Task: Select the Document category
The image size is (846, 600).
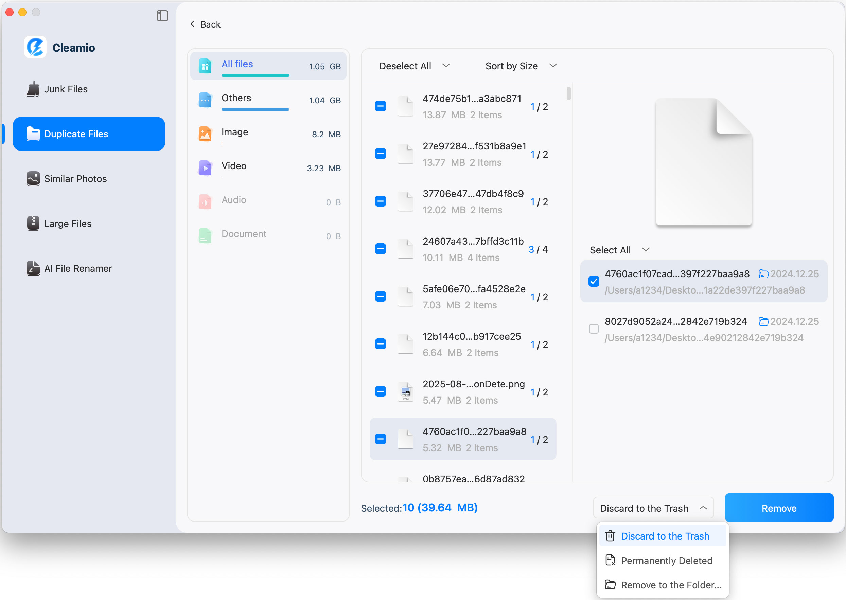Action: (244, 233)
